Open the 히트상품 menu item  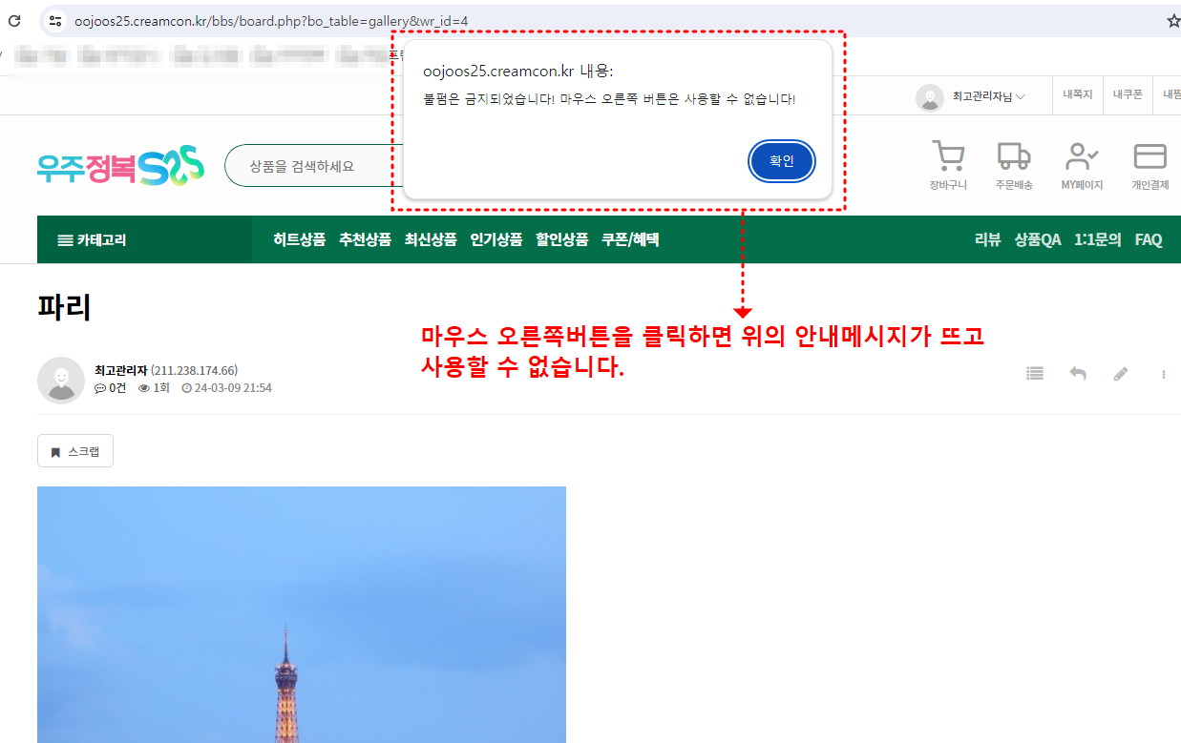299,239
